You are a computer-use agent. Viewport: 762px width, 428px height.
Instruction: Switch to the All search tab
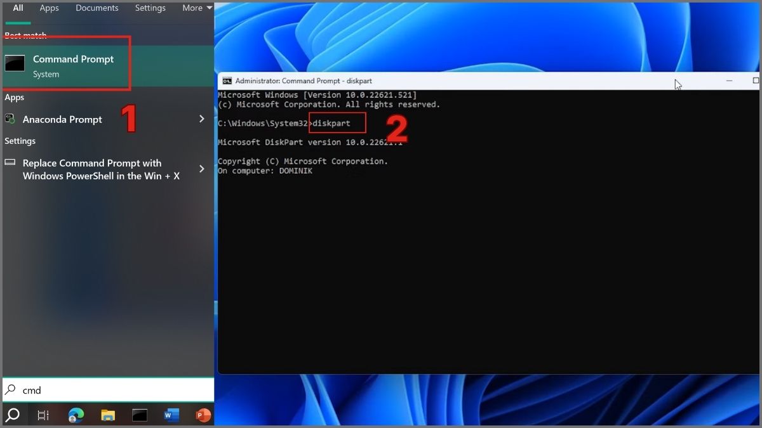[x=18, y=8]
